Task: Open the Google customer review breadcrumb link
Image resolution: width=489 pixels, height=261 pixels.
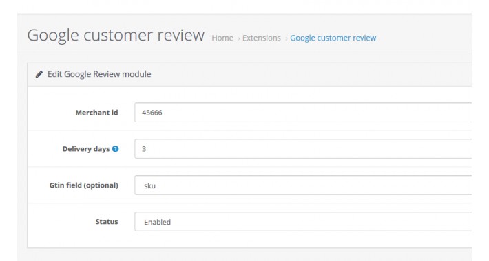Action: tap(333, 38)
